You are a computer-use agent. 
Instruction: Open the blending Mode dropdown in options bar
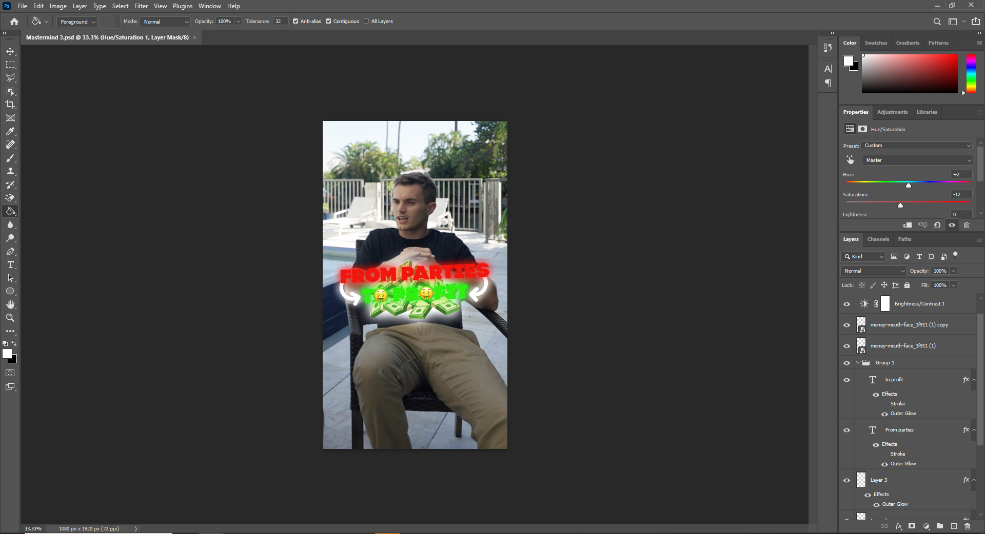click(166, 22)
